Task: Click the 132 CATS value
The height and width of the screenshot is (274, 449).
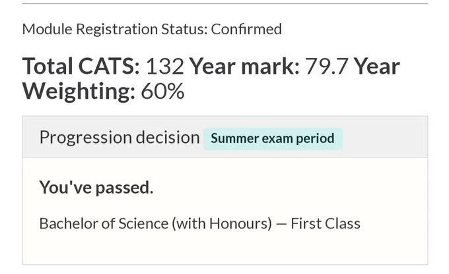Action: tap(164, 67)
